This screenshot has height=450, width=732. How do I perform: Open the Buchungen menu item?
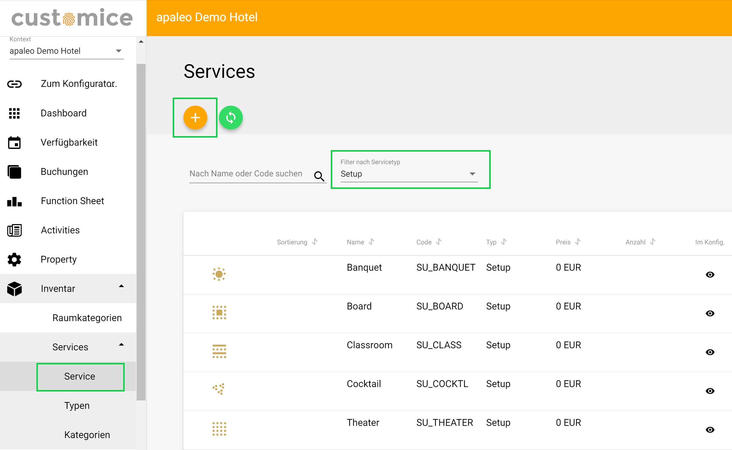coord(68,172)
